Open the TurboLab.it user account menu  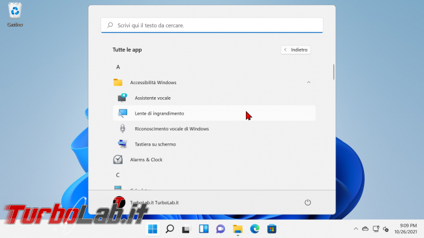pyautogui.click(x=145, y=202)
